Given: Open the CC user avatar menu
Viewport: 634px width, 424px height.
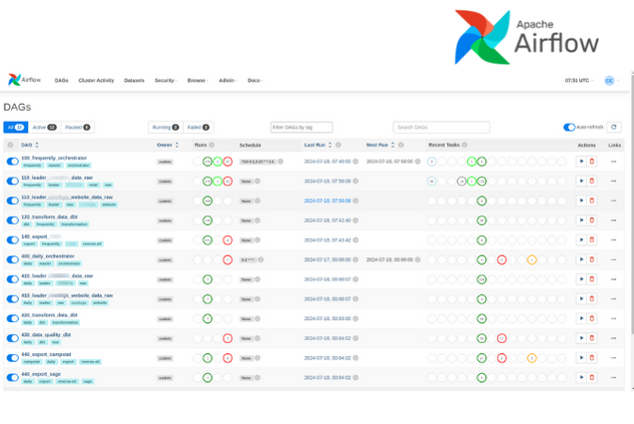Looking at the screenshot, I should [x=609, y=80].
